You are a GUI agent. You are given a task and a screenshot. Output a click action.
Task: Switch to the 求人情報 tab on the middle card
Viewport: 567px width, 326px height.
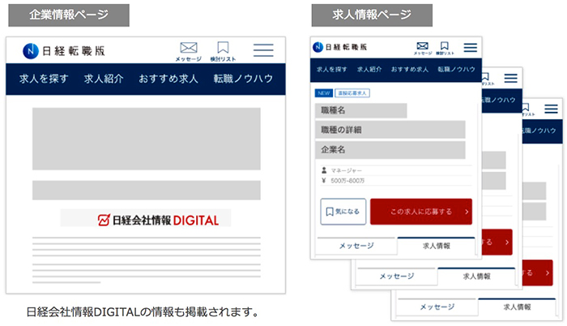click(x=476, y=277)
